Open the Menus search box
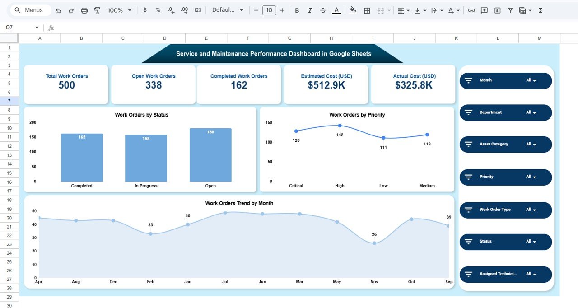578x308 pixels. [29, 9]
